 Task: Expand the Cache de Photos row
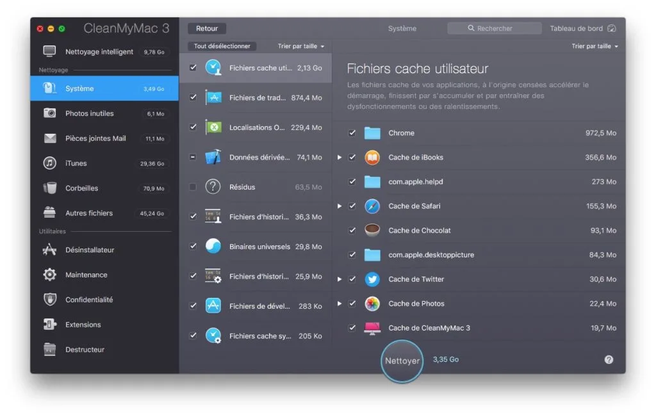tap(340, 303)
